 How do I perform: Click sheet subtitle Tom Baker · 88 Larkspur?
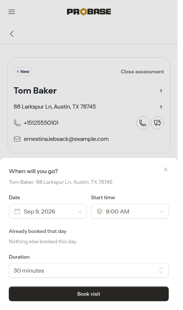coord(60,182)
